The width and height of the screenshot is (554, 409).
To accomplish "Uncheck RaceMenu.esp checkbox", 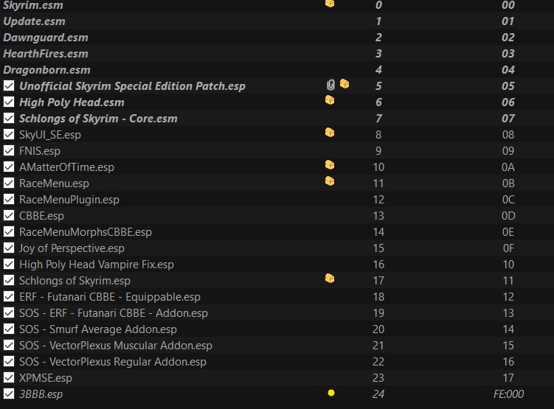I will [x=9, y=183].
